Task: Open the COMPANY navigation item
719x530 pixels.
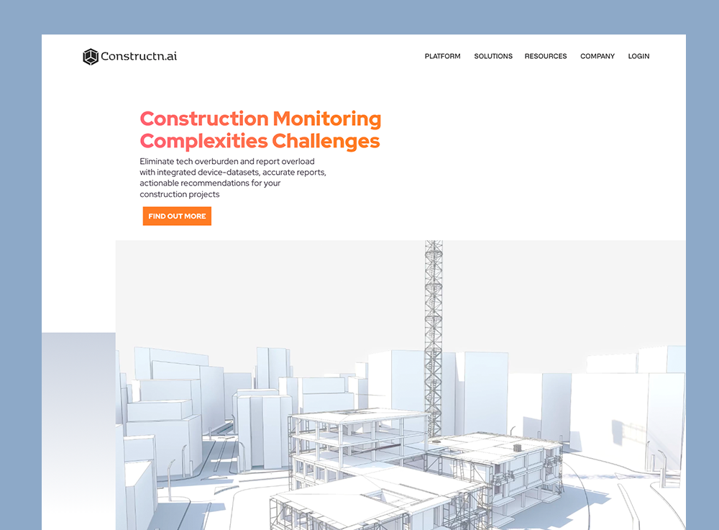Action: [597, 56]
